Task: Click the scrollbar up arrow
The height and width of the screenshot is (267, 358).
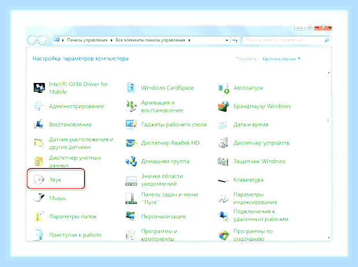Action: [329, 73]
